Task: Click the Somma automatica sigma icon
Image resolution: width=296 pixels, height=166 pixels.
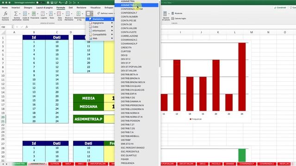Action: (x=16, y=13)
